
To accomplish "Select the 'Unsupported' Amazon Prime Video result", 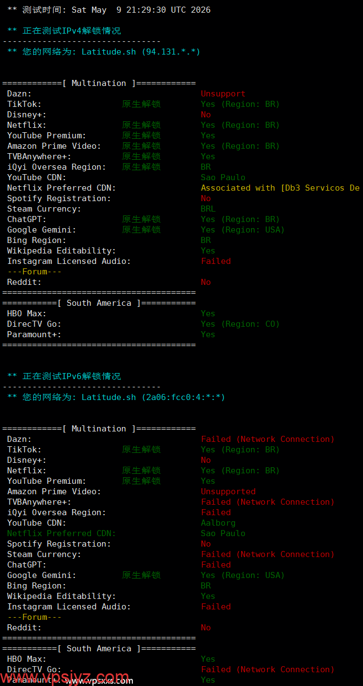I will 228,491.
